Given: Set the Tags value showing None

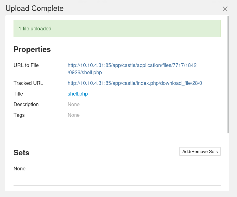Looking at the screenshot, I should [x=74, y=115].
